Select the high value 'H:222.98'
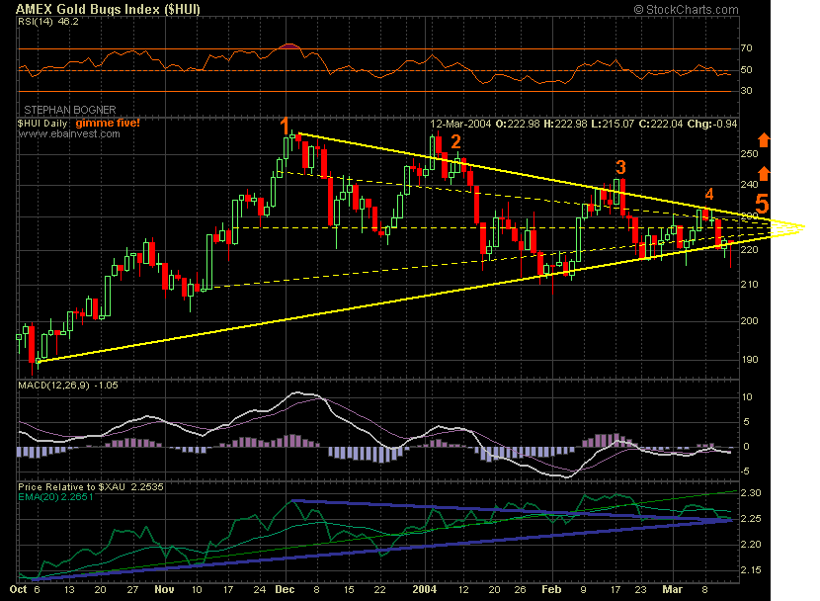Image resolution: width=820 pixels, height=601 pixels. 566,124
